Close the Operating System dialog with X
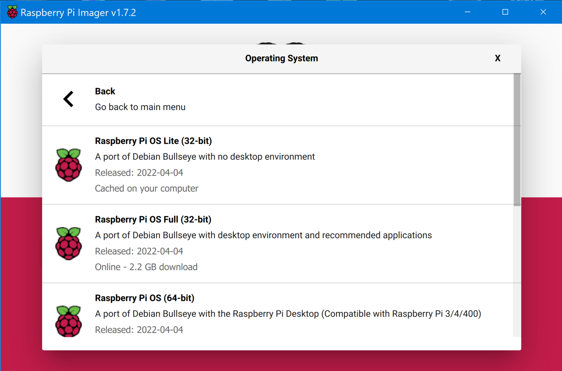This screenshot has height=371, width=562. (x=497, y=58)
